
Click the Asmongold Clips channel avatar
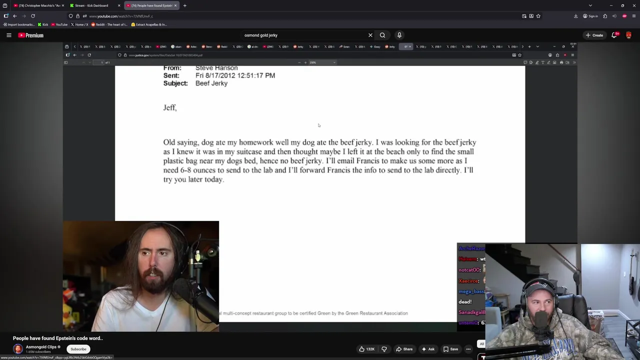click(18, 349)
